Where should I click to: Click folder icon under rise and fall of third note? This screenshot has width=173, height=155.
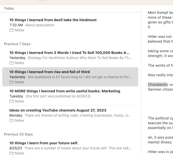pos(12,82)
